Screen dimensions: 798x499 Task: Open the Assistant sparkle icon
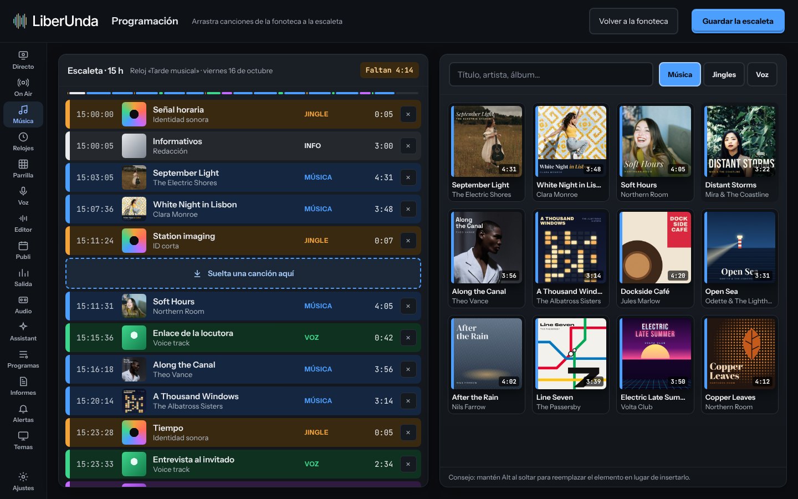[x=23, y=332]
